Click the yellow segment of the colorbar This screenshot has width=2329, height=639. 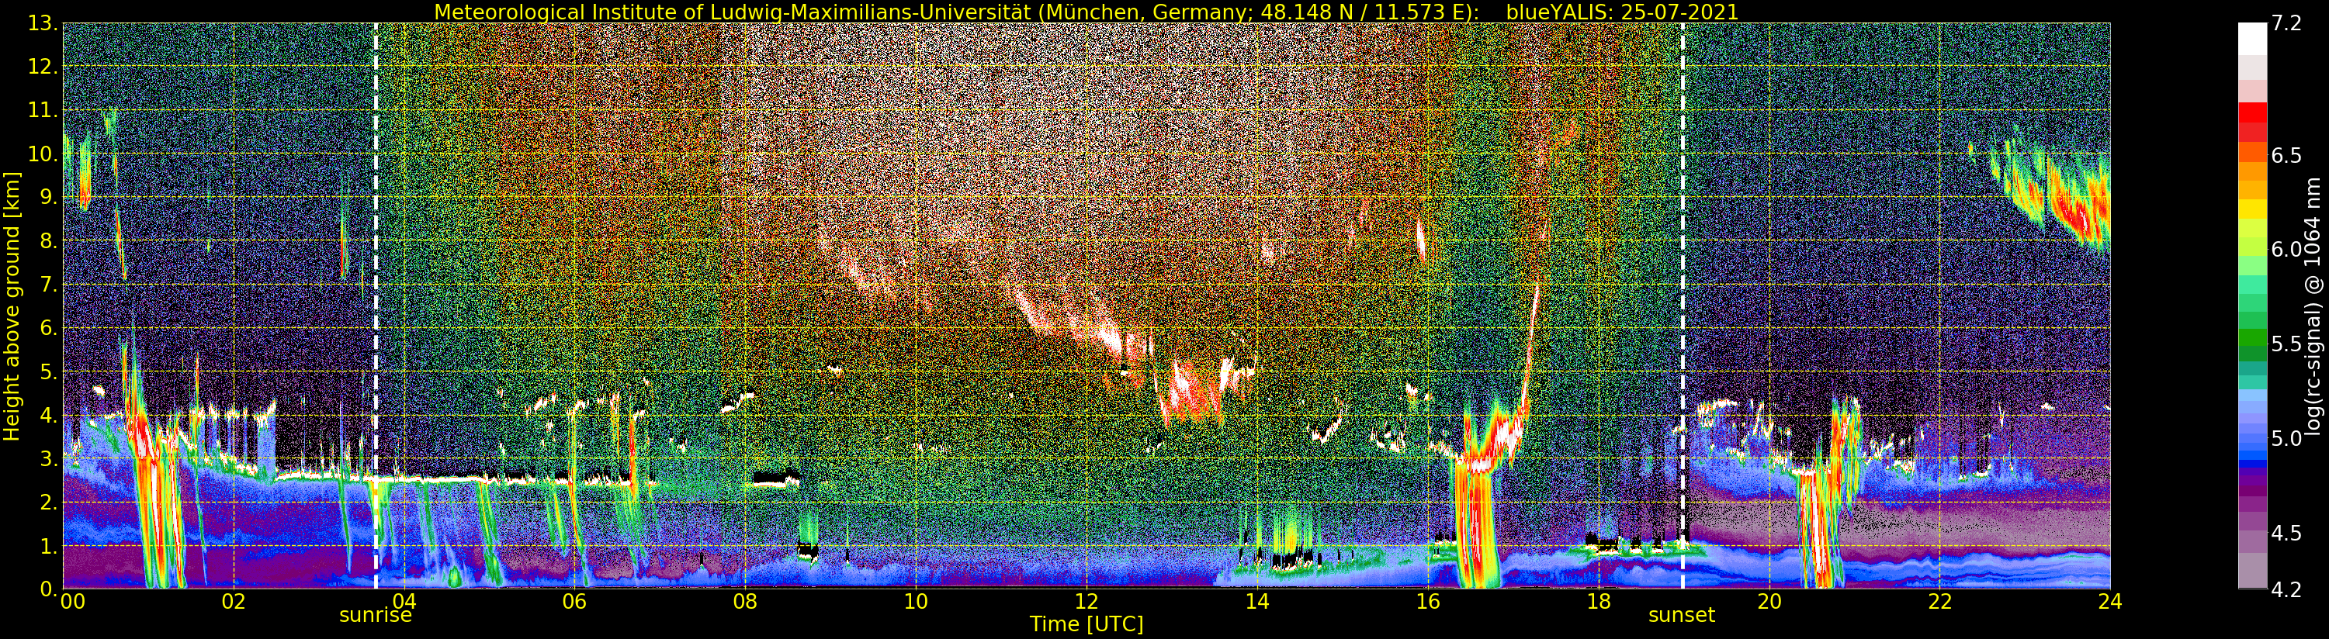[x=2252, y=209]
